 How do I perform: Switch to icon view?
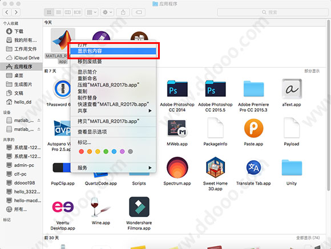click(49, 12)
